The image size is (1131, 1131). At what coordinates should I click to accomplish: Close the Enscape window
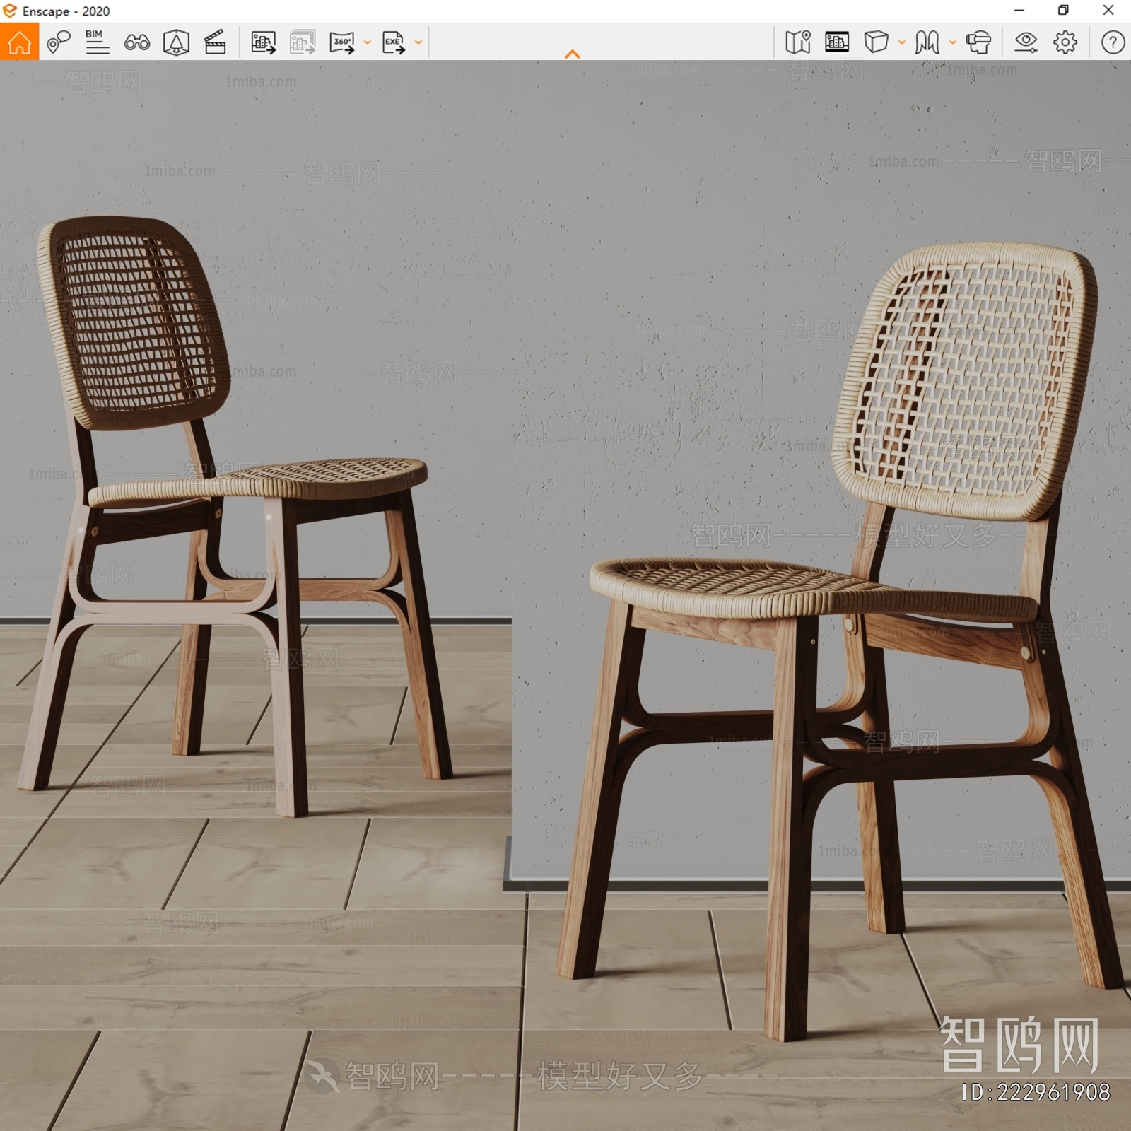tap(1108, 11)
